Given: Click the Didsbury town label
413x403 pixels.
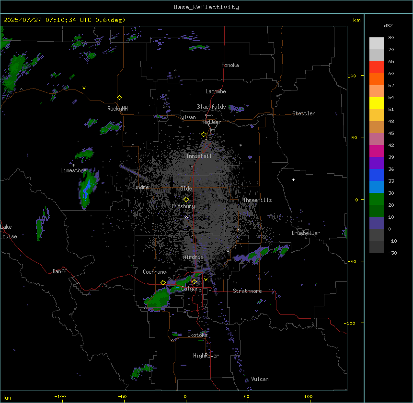Looking at the screenshot, I should coord(184,206).
